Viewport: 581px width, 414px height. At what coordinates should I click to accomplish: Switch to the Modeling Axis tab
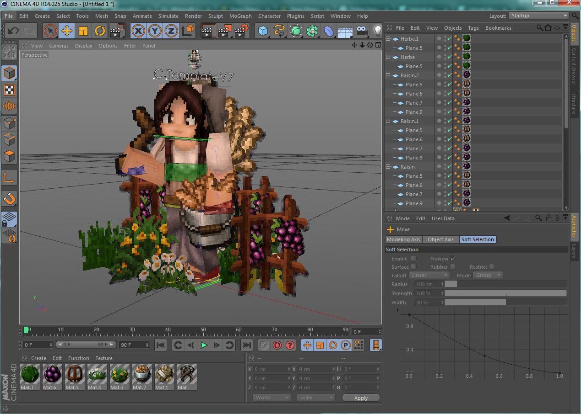403,239
